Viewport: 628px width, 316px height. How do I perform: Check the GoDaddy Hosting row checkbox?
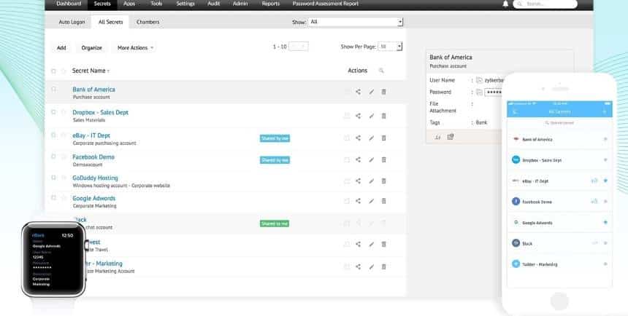[53, 178]
